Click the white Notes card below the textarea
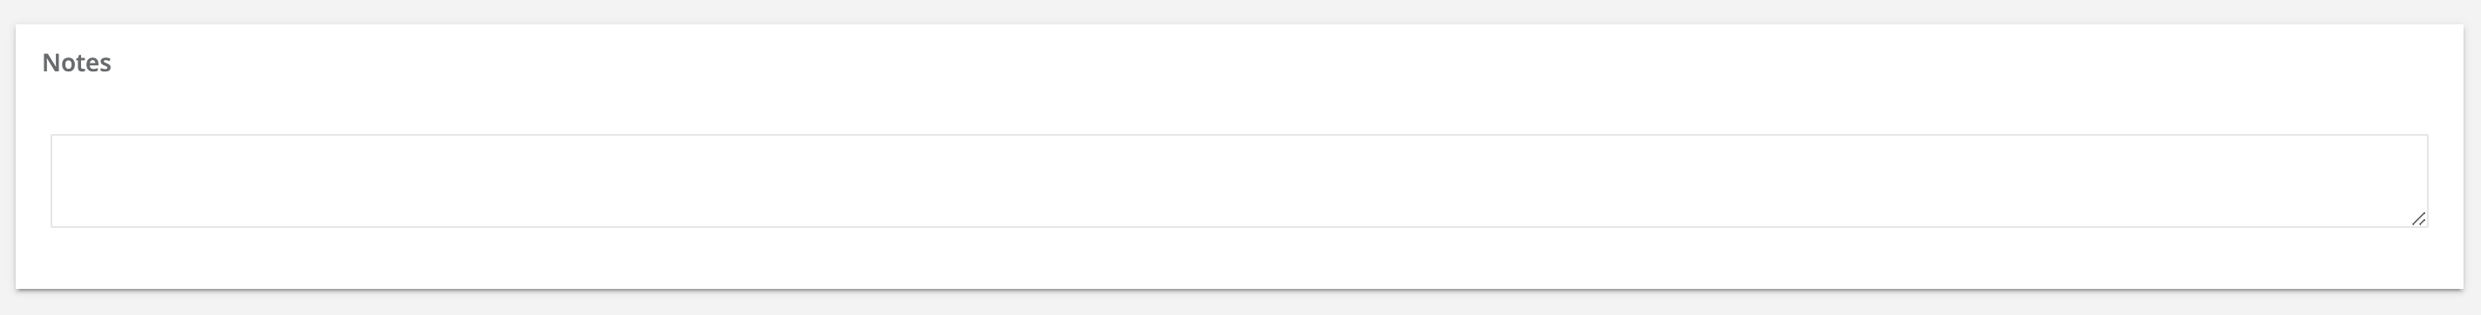 [x=1239, y=258]
